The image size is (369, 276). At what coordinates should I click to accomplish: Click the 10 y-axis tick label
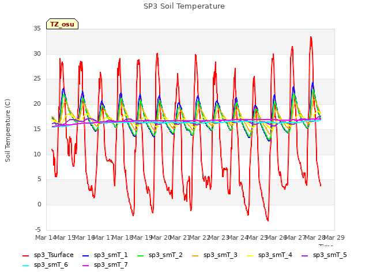click(37, 155)
